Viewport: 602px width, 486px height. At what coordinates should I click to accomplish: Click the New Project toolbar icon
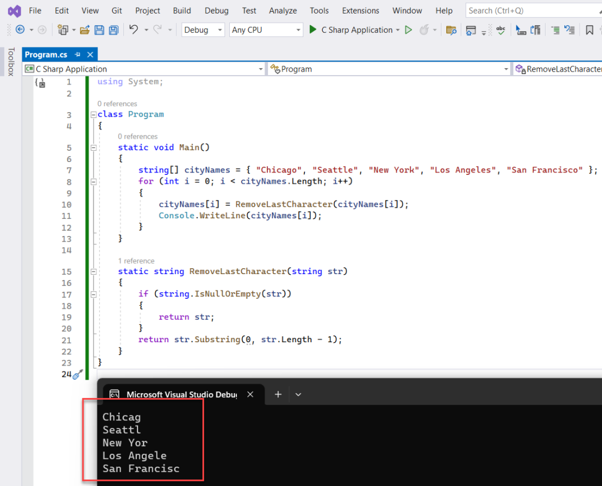[x=62, y=30]
